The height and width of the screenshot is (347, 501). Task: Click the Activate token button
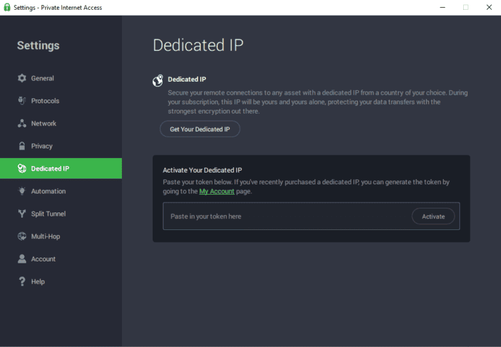433,216
